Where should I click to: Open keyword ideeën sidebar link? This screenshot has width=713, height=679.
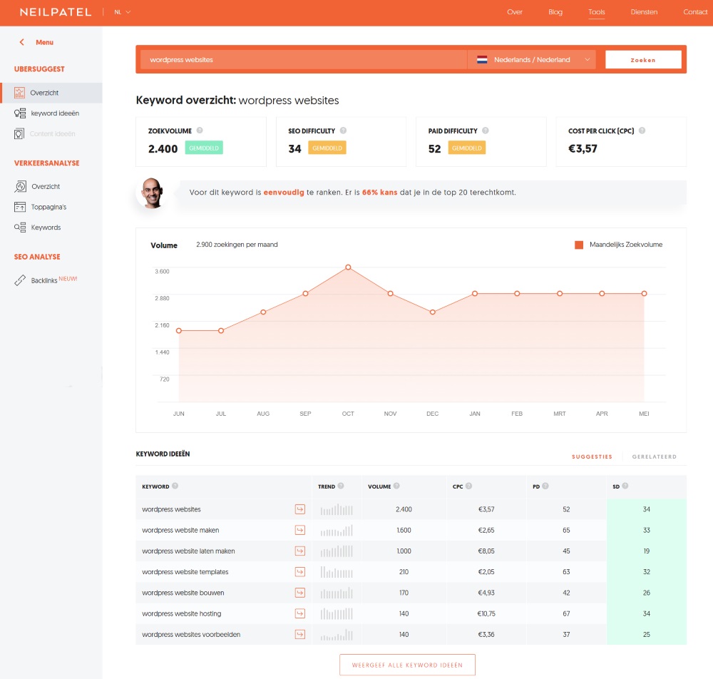point(55,113)
